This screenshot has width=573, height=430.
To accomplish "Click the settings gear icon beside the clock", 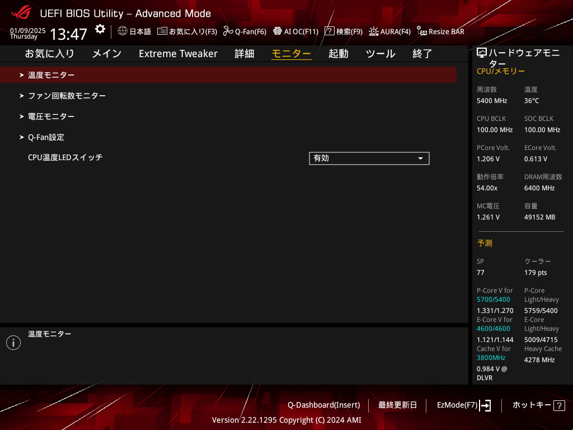I will pyautogui.click(x=100, y=29).
